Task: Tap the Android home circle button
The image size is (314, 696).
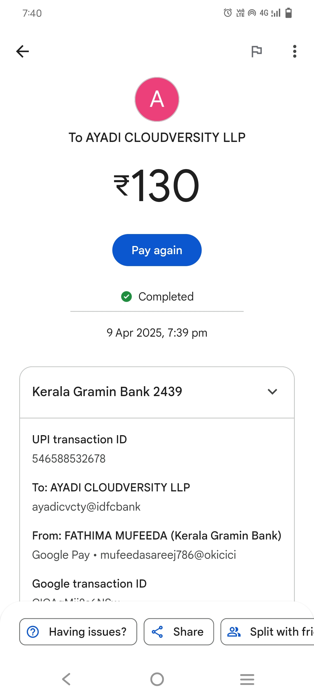Action: coord(157,679)
